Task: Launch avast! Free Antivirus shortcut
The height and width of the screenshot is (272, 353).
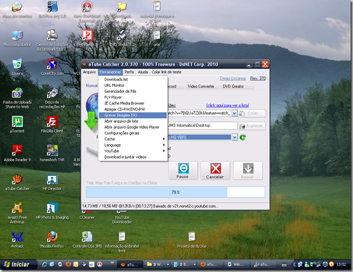Action: pos(17,213)
